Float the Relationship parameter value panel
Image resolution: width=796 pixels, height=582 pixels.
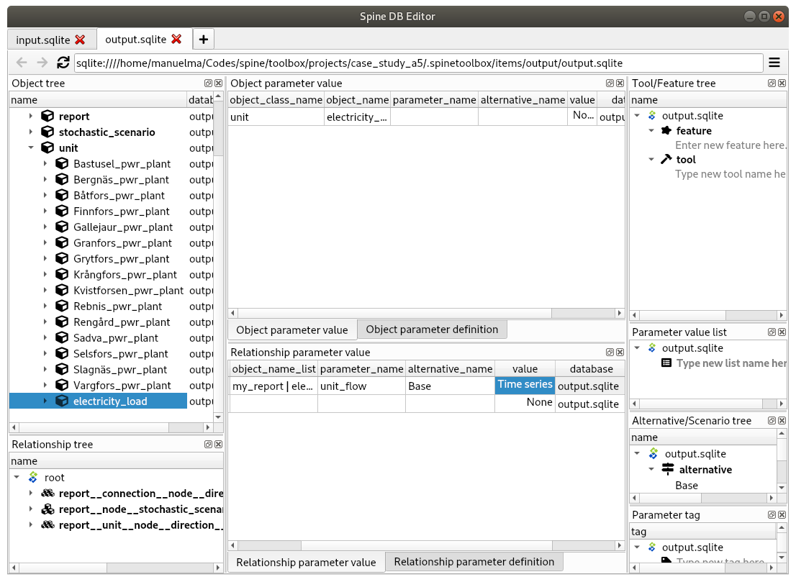(x=610, y=352)
